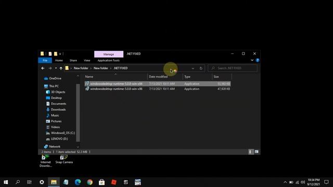Click File Explorer taskbar icon
This screenshot has height=187, width=333.
(54, 182)
